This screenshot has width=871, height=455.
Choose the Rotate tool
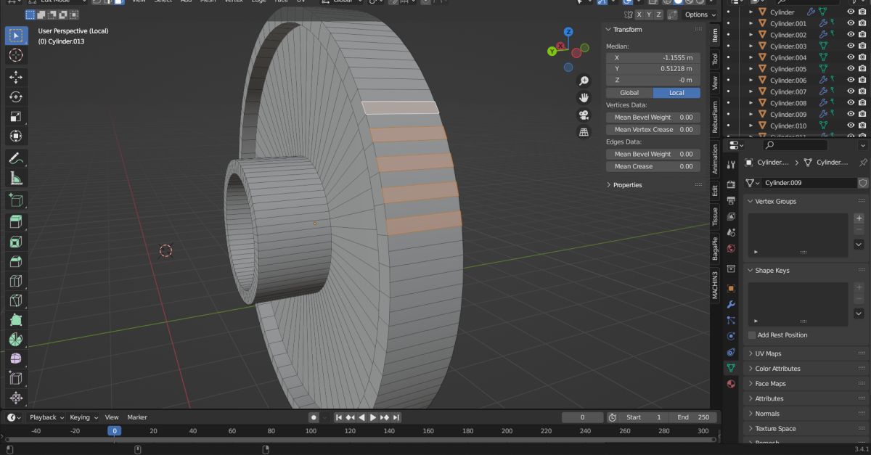point(16,97)
